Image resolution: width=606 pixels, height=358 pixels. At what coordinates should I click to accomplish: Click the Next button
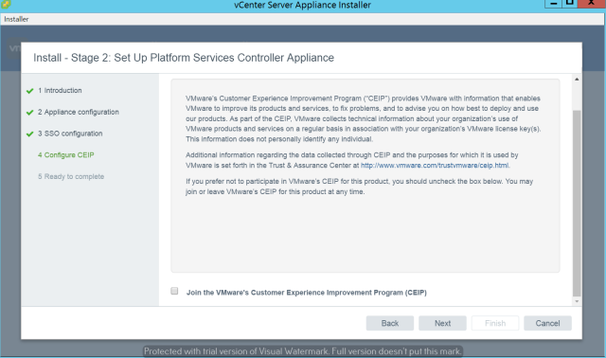point(442,323)
